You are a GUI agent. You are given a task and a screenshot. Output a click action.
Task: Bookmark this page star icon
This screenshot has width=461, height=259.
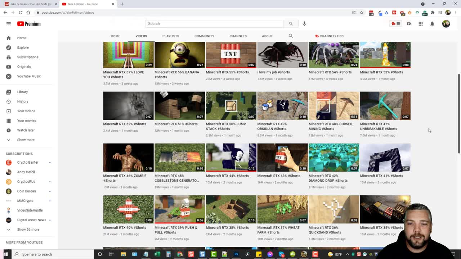[x=362, y=13]
